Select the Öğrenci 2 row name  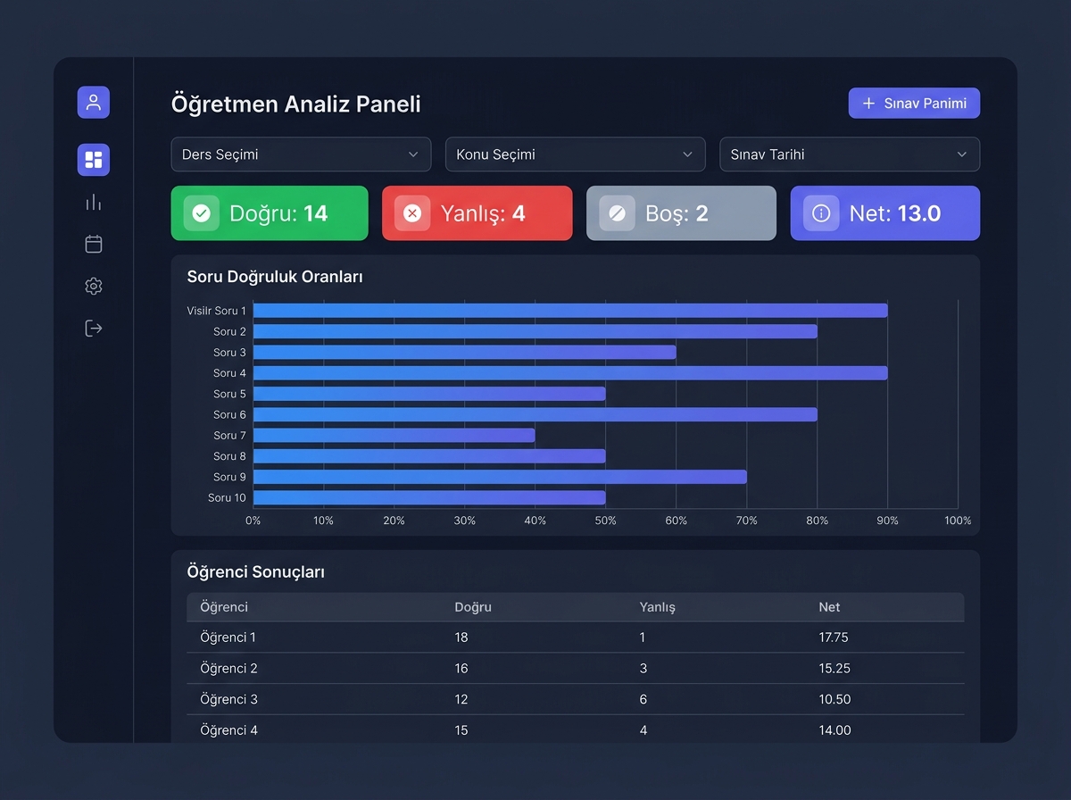pos(229,669)
